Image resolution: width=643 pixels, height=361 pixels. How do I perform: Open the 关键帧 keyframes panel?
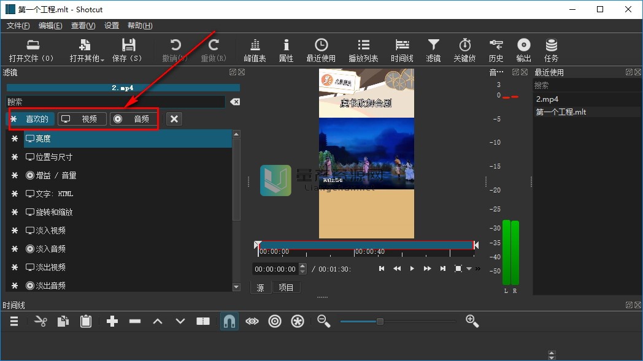pyautogui.click(x=464, y=50)
